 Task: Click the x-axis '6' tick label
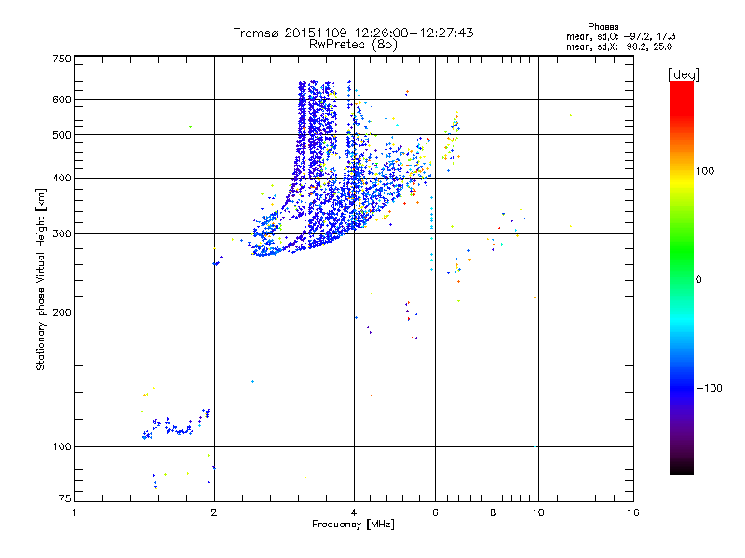point(435,512)
